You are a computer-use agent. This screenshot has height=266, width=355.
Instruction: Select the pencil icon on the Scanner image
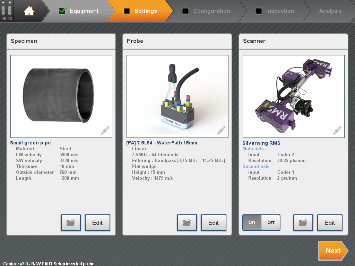coord(337,131)
